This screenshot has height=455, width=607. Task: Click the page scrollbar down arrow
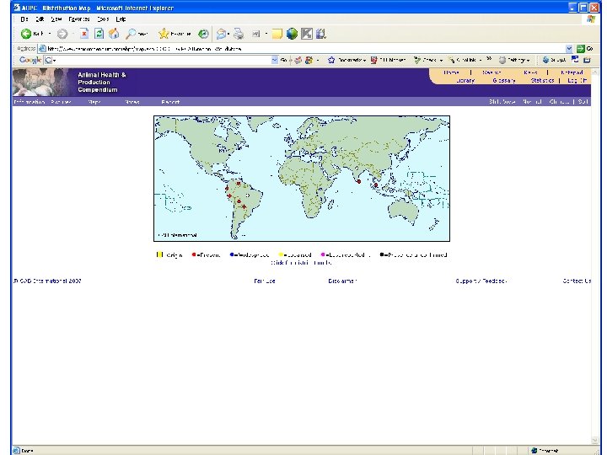click(x=595, y=441)
